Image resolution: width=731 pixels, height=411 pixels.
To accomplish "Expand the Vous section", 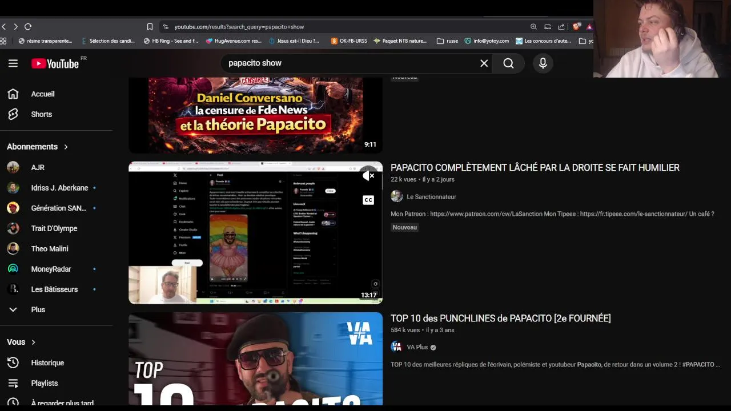I will coord(22,342).
